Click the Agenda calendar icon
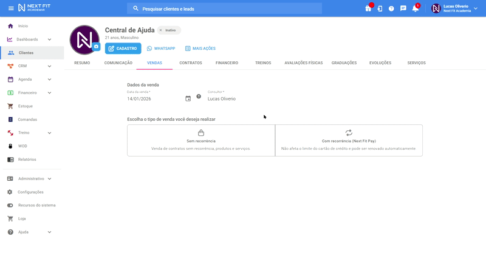Image resolution: width=486 pixels, height=273 pixels. click(10, 79)
